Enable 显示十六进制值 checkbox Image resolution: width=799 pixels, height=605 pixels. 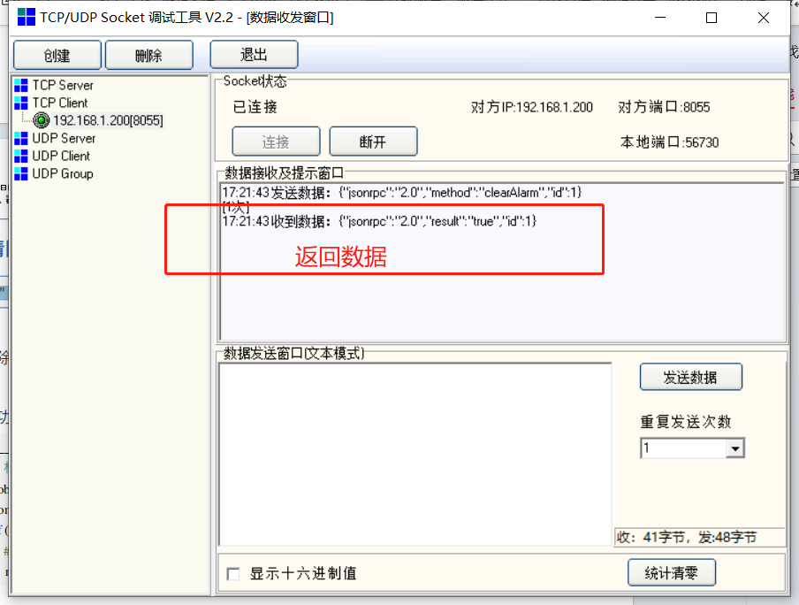pos(233,574)
